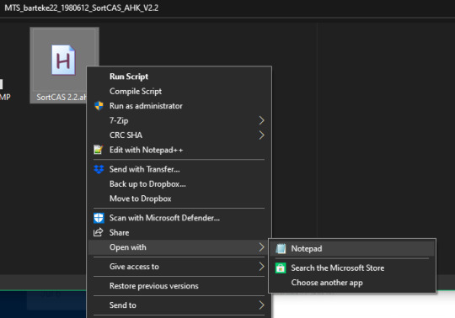Expand the CRC SHA submenu arrow
This screenshot has height=318, width=455.
[261, 135]
